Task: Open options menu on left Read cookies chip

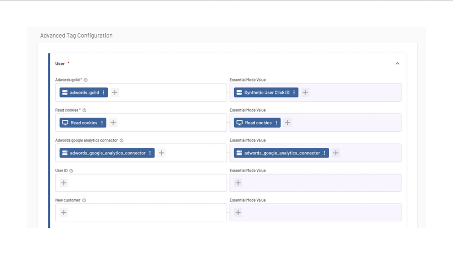Action: (102, 123)
